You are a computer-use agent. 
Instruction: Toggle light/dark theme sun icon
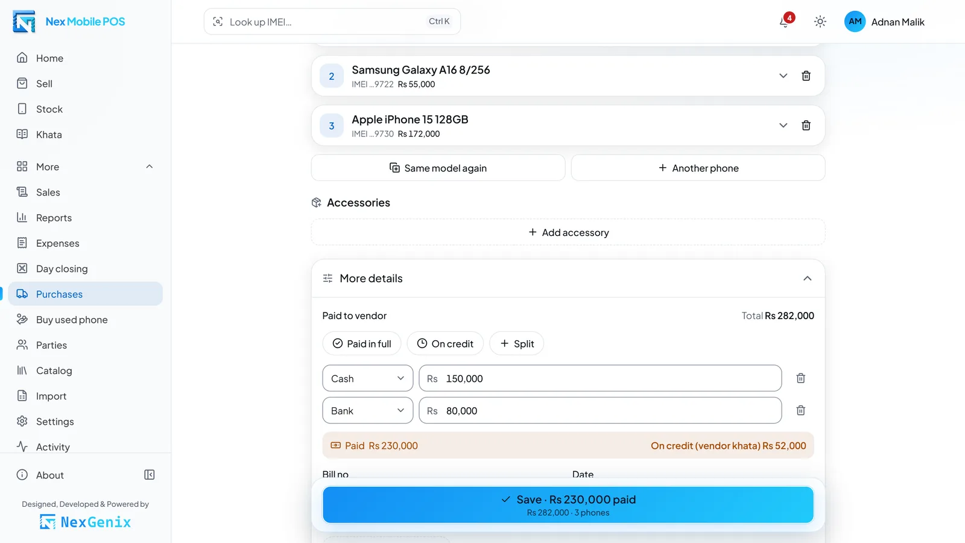pyautogui.click(x=820, y=22)
